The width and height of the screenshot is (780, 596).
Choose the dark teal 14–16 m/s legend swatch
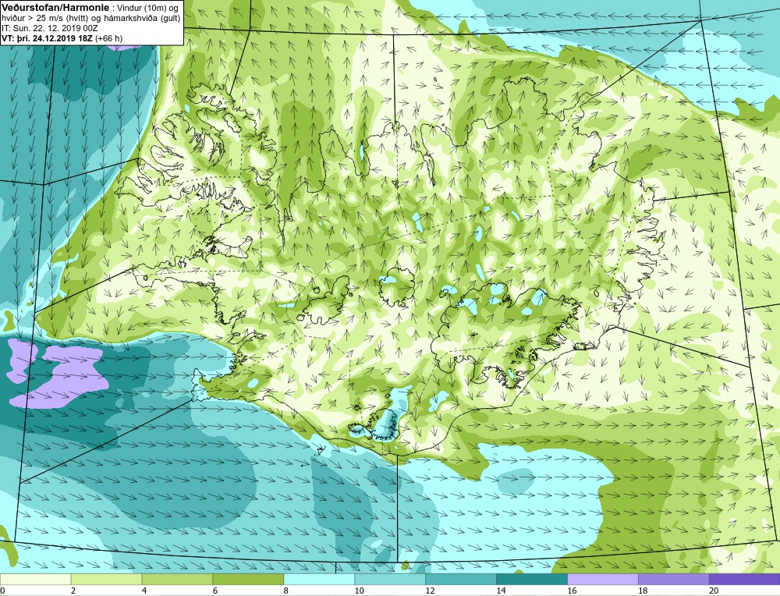point(532,579)
